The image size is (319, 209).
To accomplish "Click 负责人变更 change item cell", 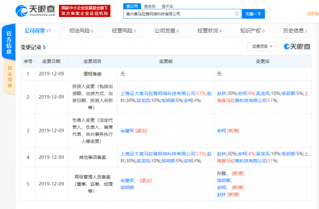I will [92, 131].
